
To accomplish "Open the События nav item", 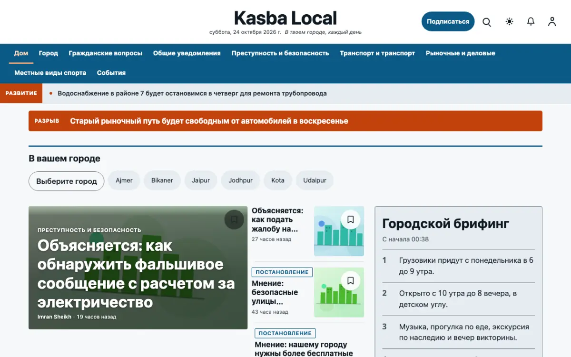I will pos(111,73).
